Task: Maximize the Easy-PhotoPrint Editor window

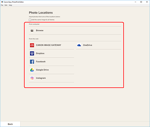Action: point(141,2)
